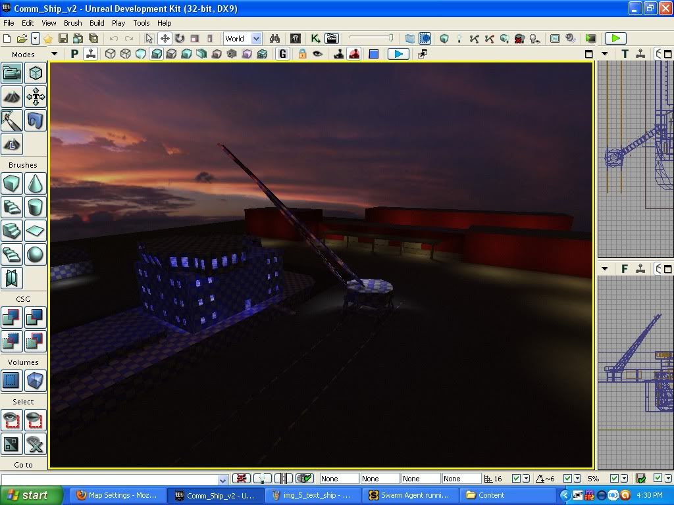
Task: Enable Lit view mode cube
Action: tap(157, 54)
